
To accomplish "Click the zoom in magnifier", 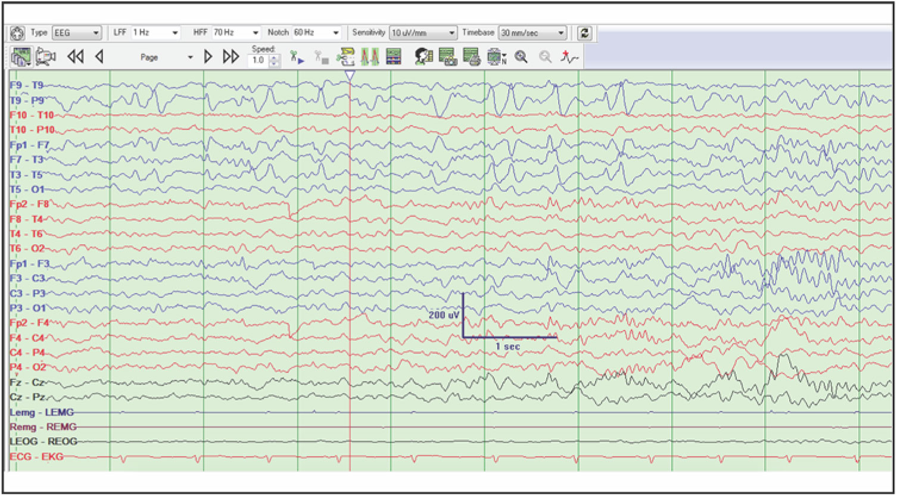I will tap(521, 57).
